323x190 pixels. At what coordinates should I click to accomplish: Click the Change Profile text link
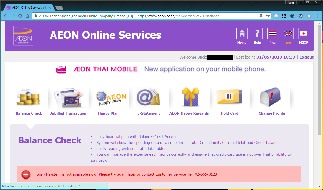pos(272,113)
